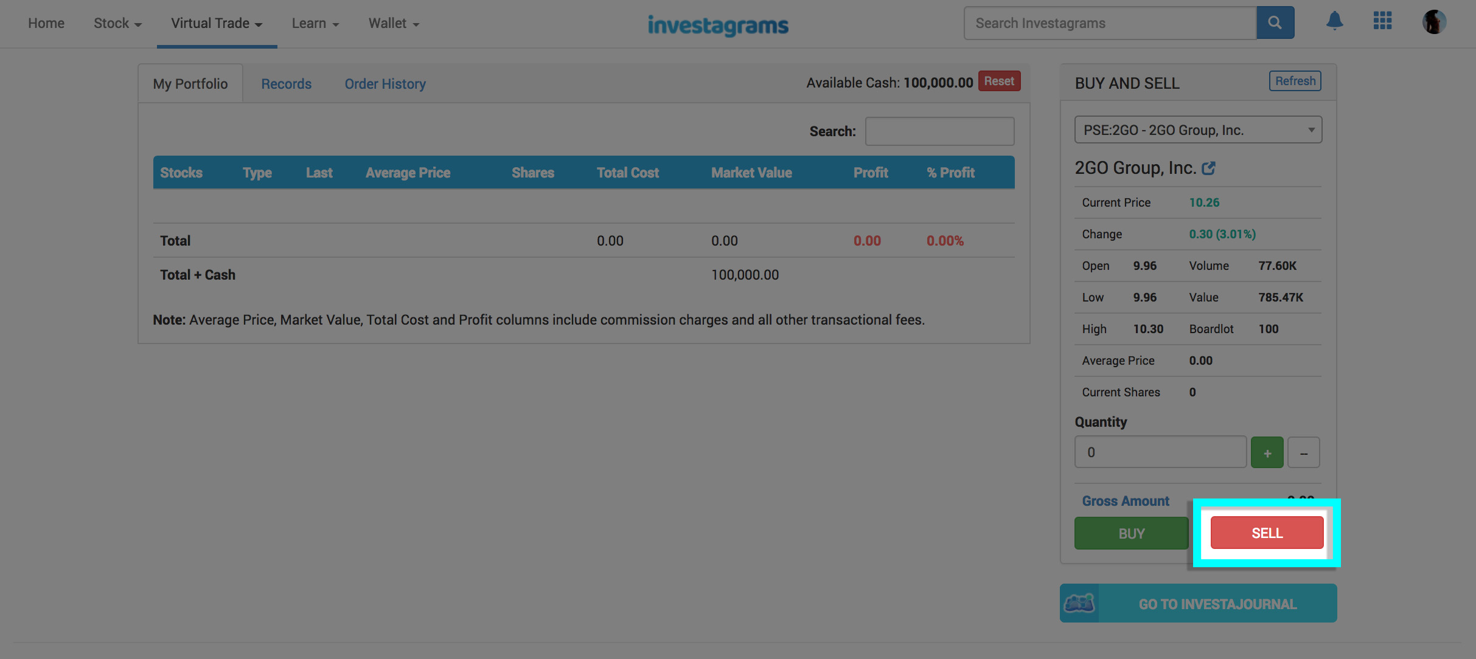Click the Refresh button
The width and height of the screenshot is (1476, 659).
pyautogui.click(x=1295, y=81)
